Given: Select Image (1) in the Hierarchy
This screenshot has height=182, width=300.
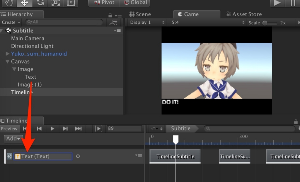Looking at the screenshot, I should coord(30,85).
